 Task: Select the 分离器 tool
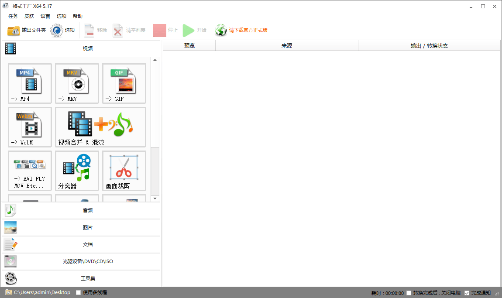77,171
